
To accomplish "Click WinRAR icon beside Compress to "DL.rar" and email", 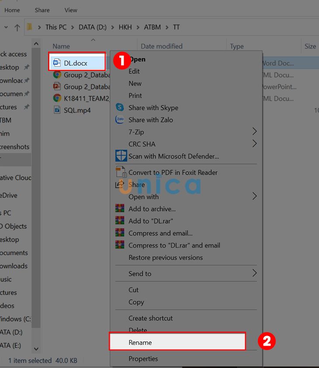I will tap(120, 245).
